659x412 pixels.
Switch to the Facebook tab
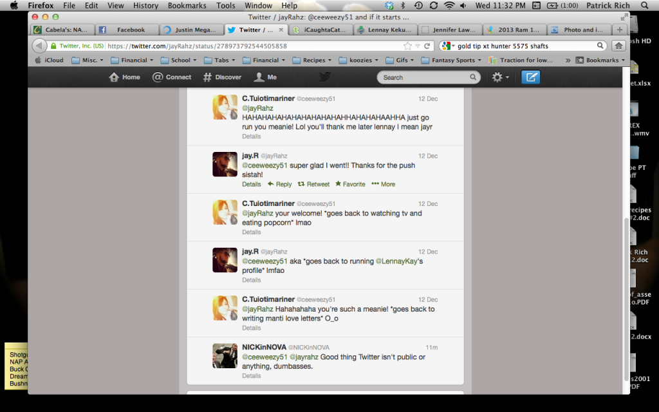[126, 29]
